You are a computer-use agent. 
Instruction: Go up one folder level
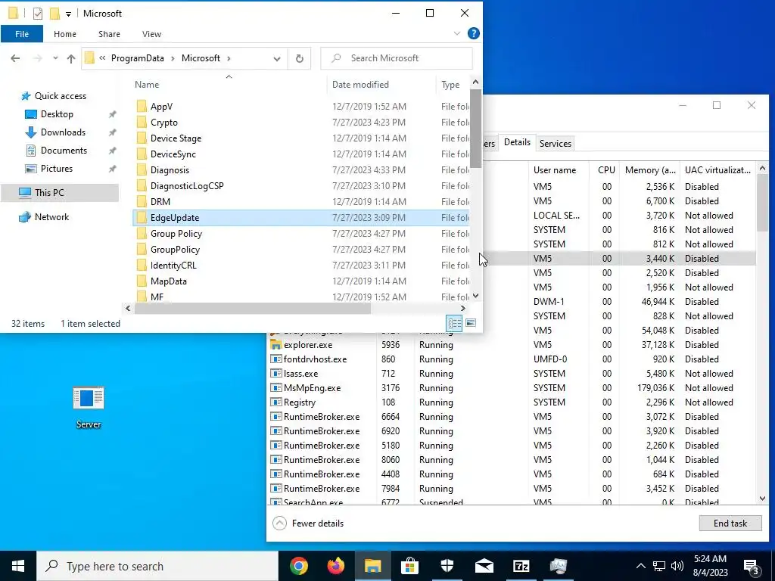pos(71,58)
